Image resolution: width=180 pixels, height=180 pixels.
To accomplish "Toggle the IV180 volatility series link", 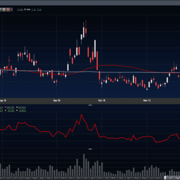I will (x=11, y=111).
